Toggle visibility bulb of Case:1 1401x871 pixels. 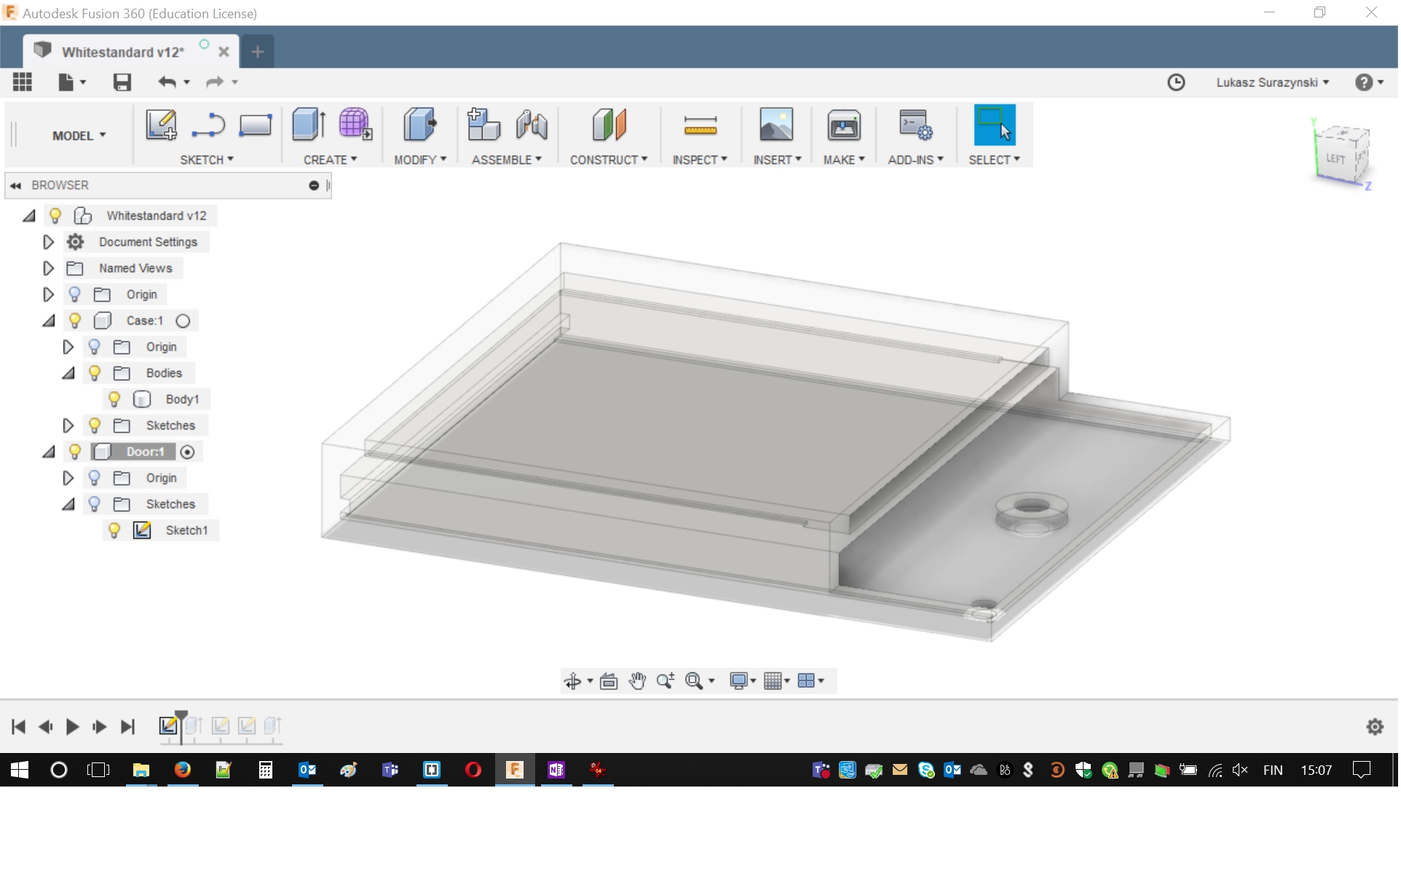point(74,321)
